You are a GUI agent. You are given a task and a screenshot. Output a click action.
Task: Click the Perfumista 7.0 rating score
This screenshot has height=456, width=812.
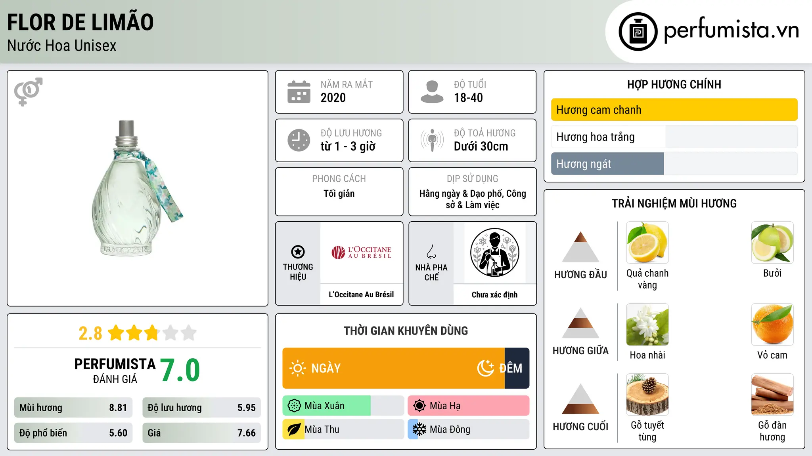[180, 370]
